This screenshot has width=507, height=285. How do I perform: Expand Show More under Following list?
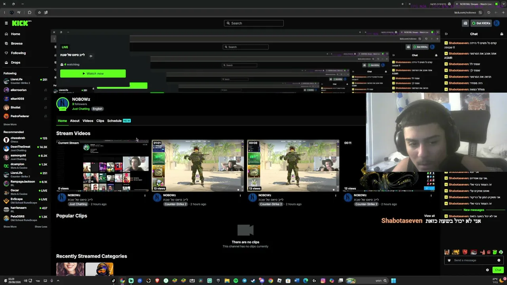pos(10,124)
